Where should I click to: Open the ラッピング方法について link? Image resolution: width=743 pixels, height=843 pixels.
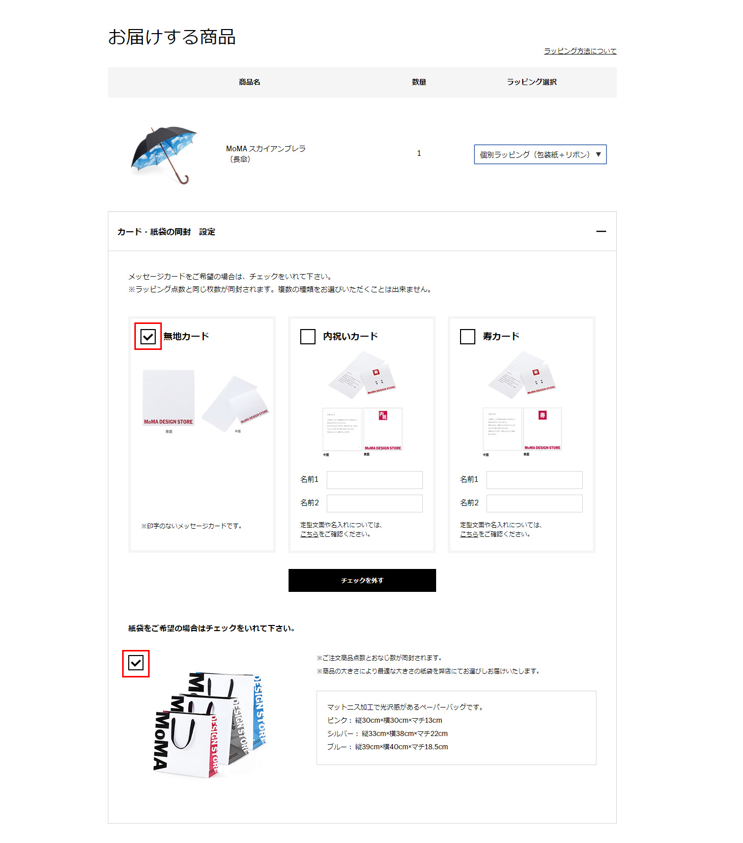[x=580, y=51]
